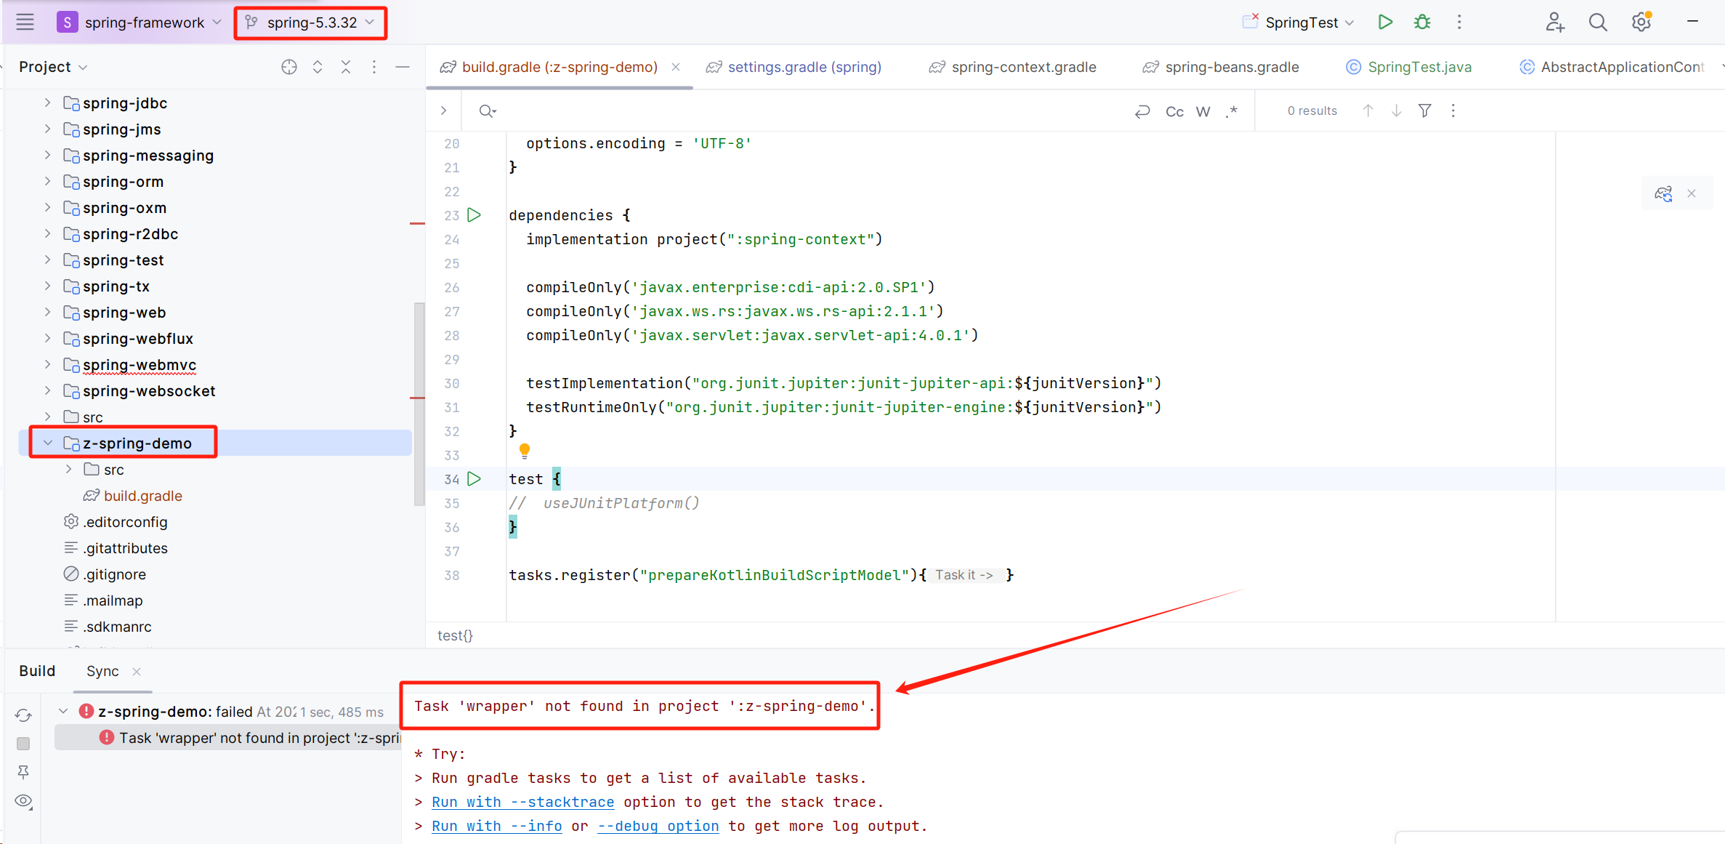Open IDE settings gear

1641,22
